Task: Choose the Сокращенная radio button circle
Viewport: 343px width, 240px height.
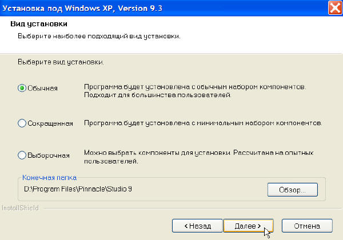Action: coord(22,123)
